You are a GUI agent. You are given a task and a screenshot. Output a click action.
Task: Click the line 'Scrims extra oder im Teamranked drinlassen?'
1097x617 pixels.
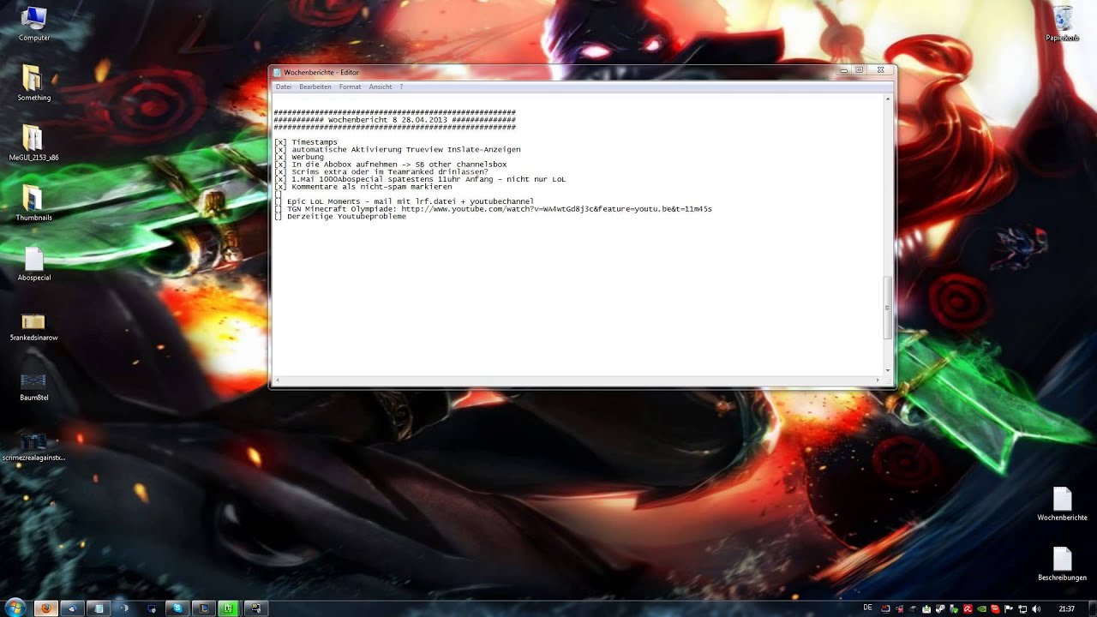point(390,172)
